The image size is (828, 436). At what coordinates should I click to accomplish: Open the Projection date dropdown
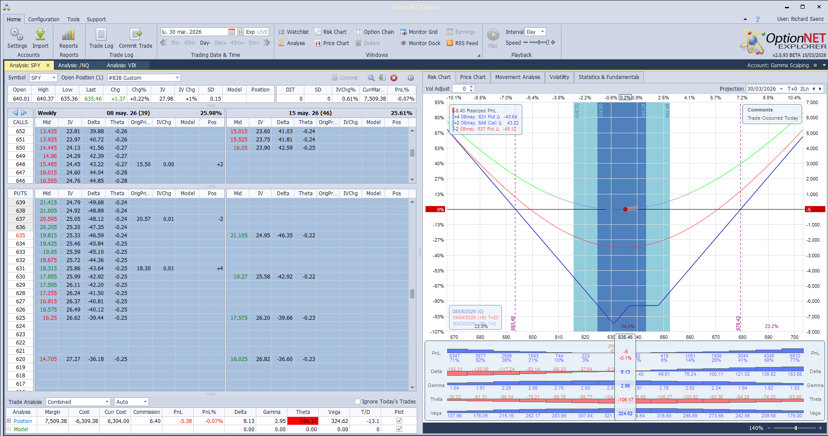point(781,89)
